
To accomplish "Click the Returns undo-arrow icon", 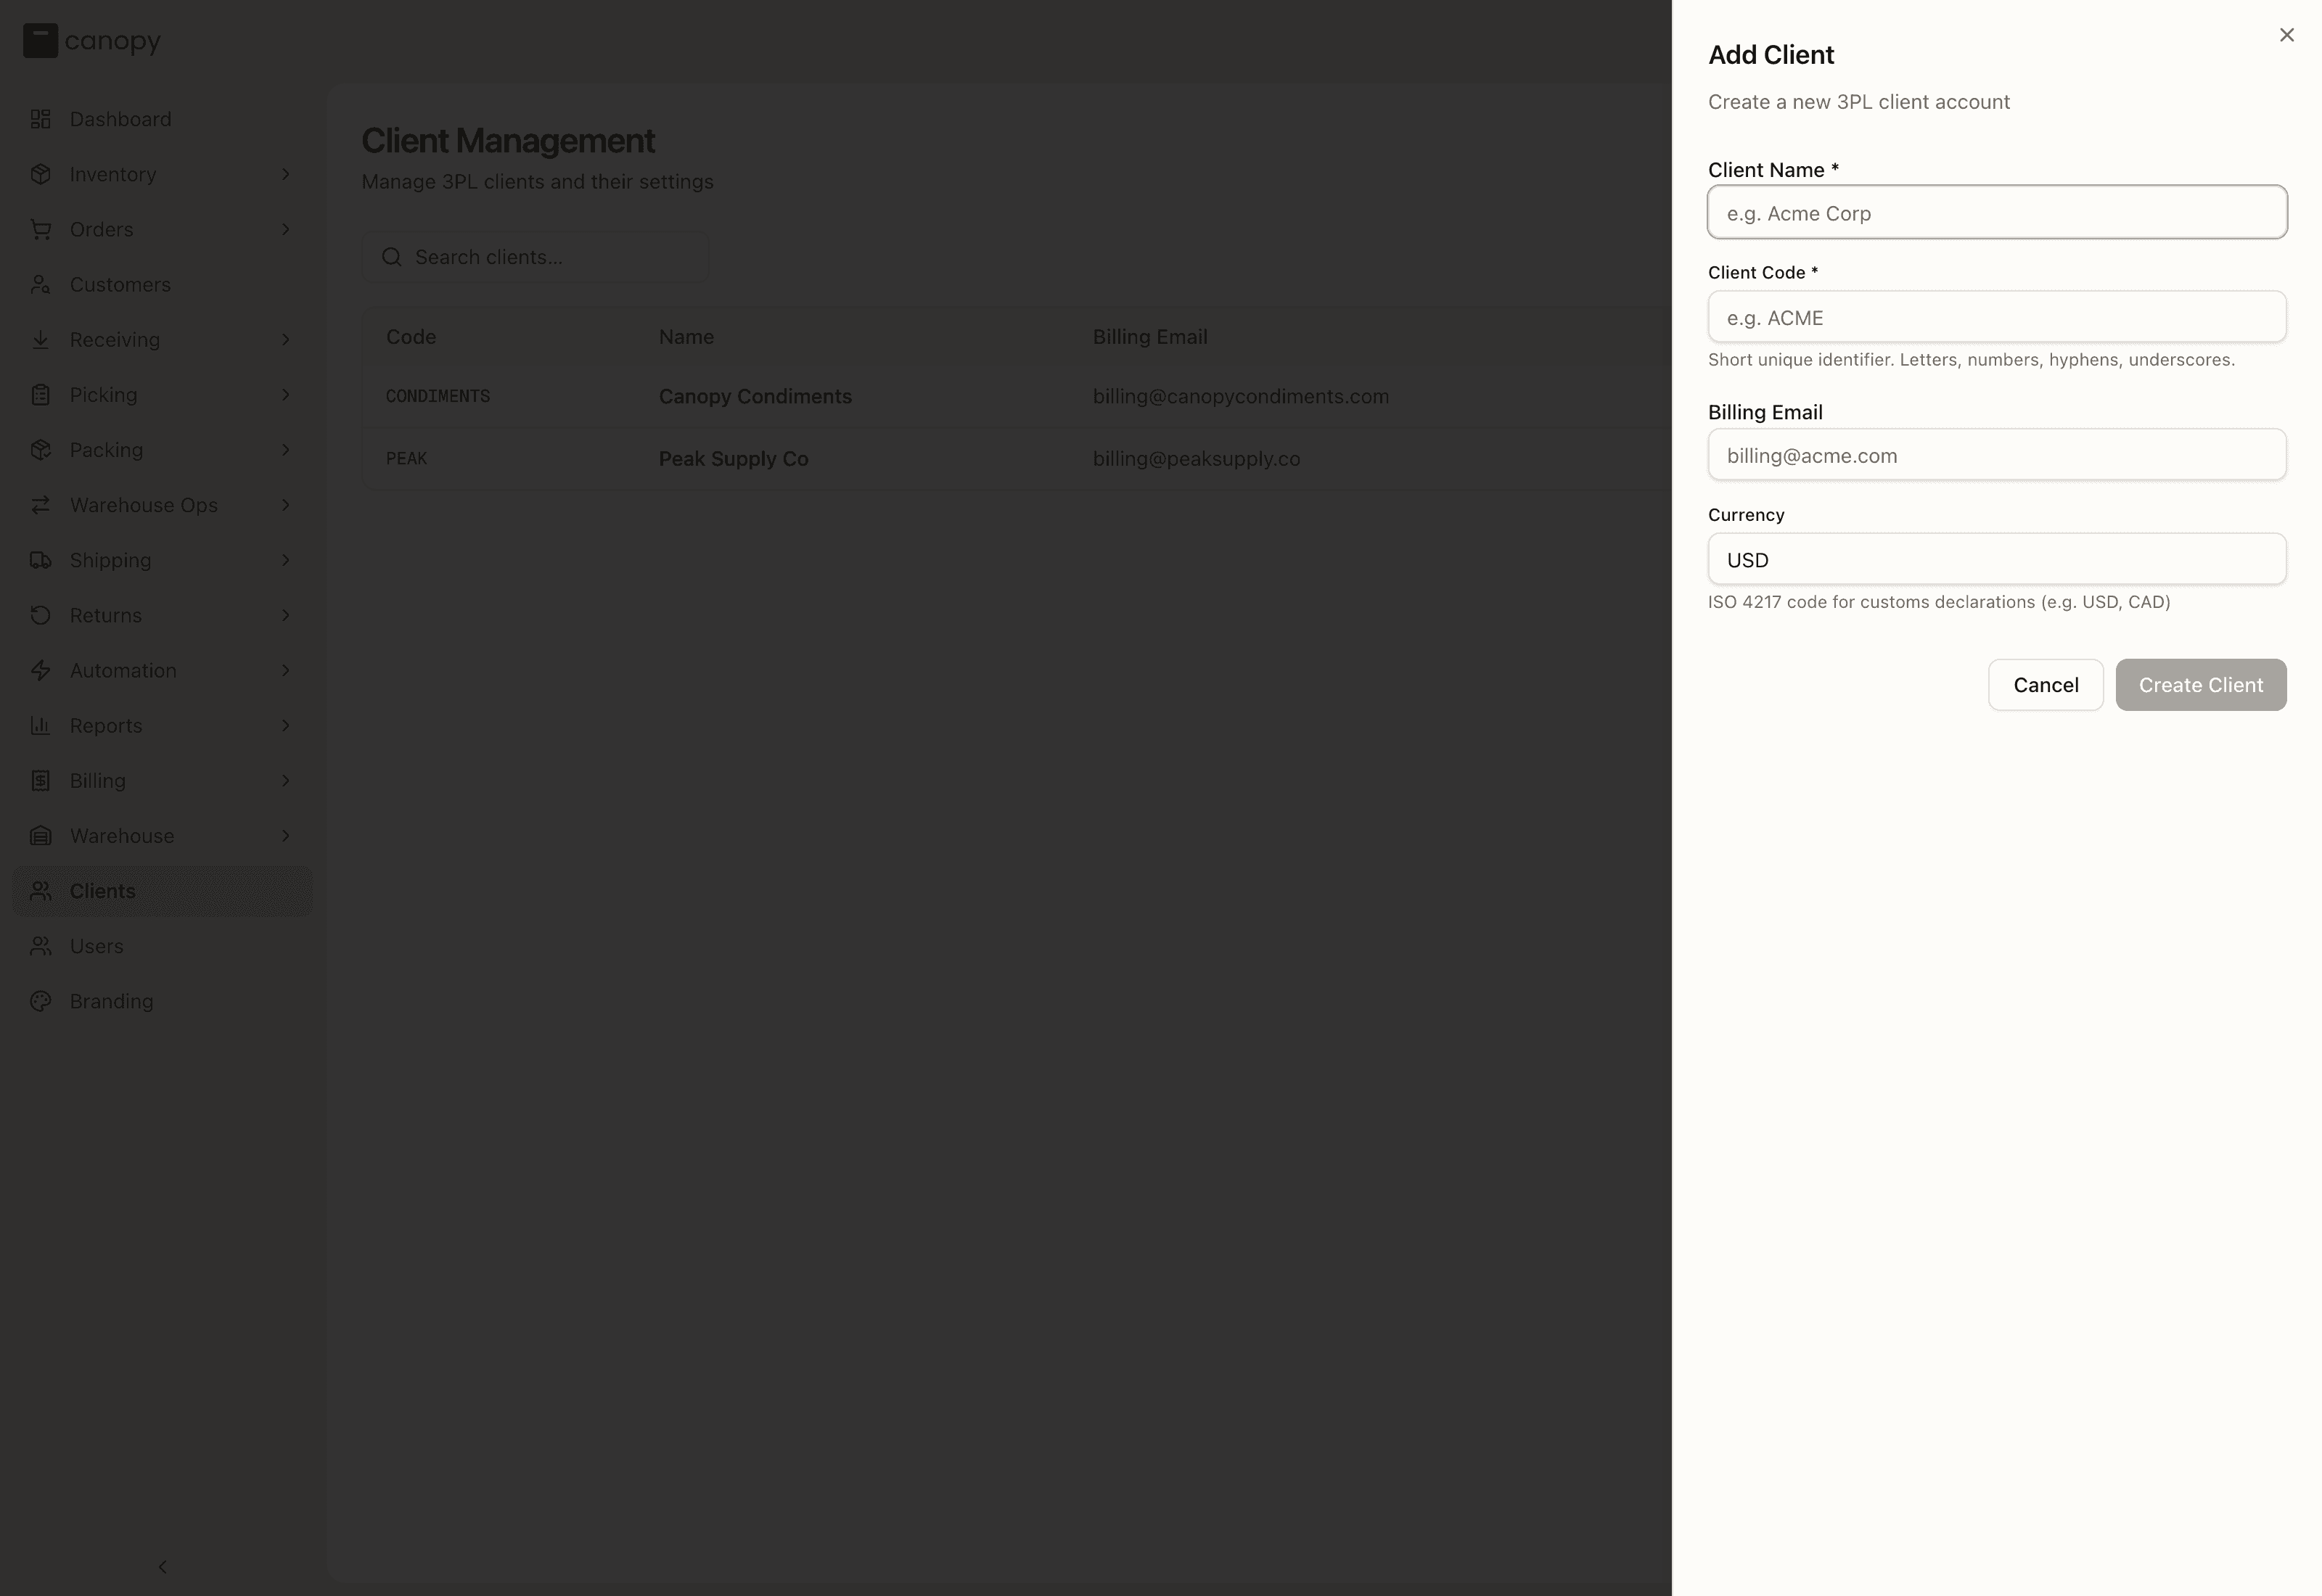I will pos(41,615).
